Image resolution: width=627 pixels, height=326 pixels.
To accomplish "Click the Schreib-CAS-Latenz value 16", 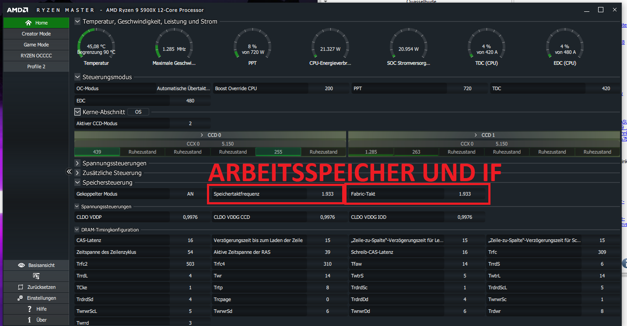I will tap(465, 252).
